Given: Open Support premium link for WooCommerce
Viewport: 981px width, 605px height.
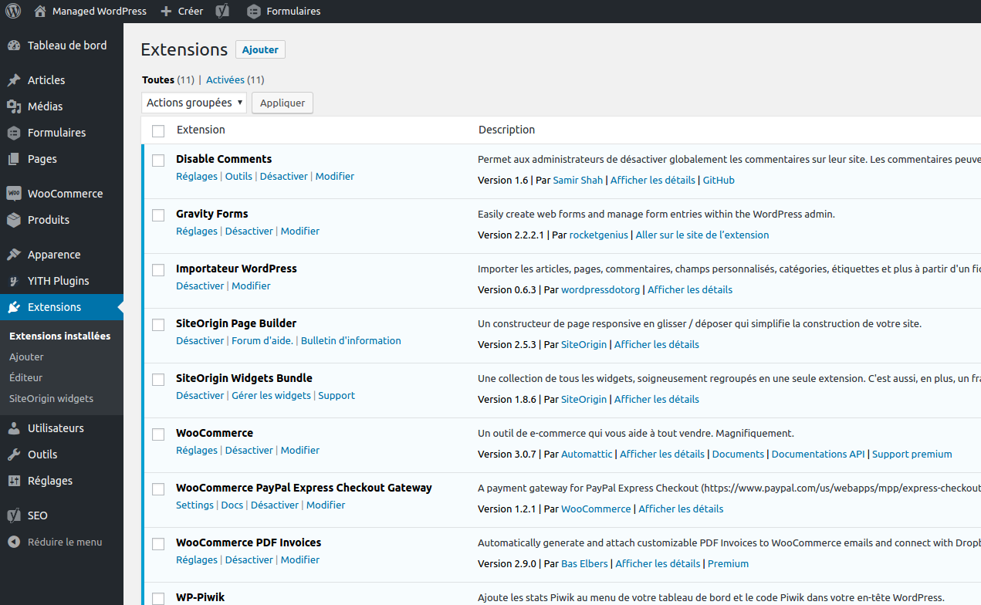Looking at the screenshot, I should 912,455.
